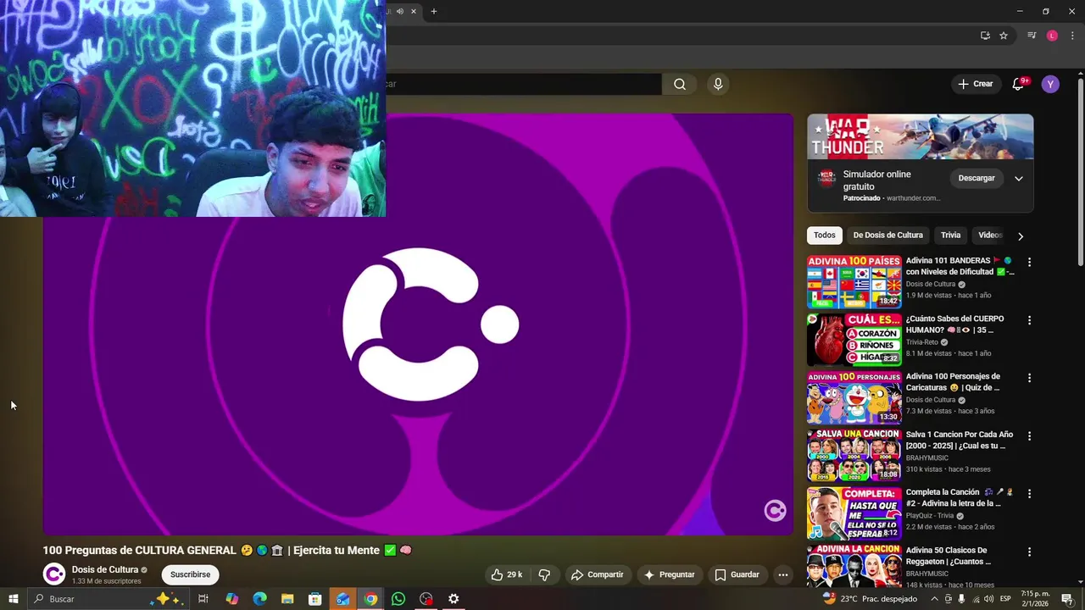Click the channel watermark on the video
This screenshot has width=1085, height=610.
click(775, 510)
